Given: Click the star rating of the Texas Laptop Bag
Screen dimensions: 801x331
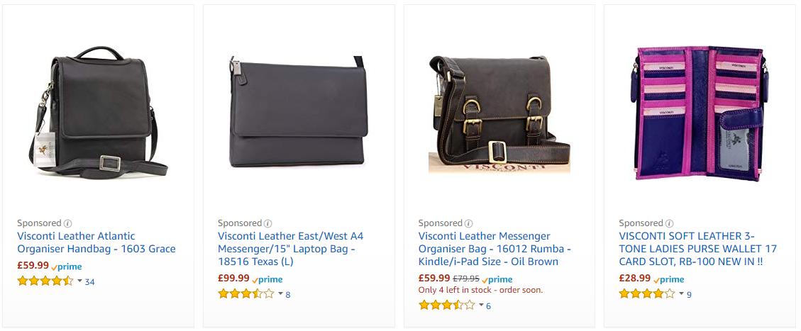Looking at the screenshot, I should [245, 293].
